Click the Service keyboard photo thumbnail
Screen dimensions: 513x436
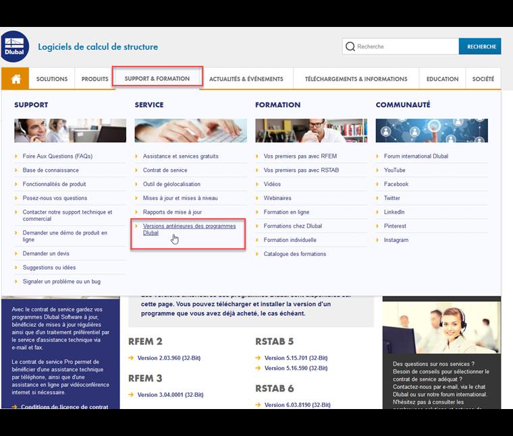(191, 130)
